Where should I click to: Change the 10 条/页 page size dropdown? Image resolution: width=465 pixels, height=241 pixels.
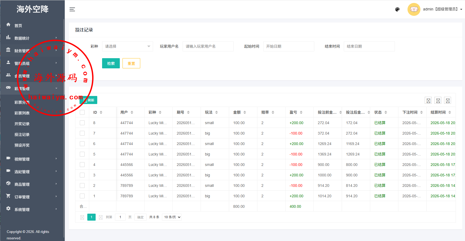click(x=172, y=217)
